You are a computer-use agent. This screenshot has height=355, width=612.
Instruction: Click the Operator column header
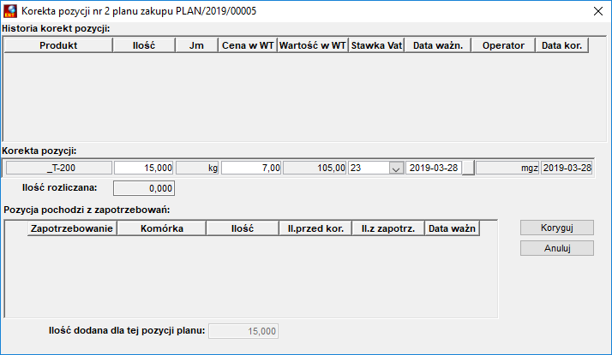tap(503, 45)
